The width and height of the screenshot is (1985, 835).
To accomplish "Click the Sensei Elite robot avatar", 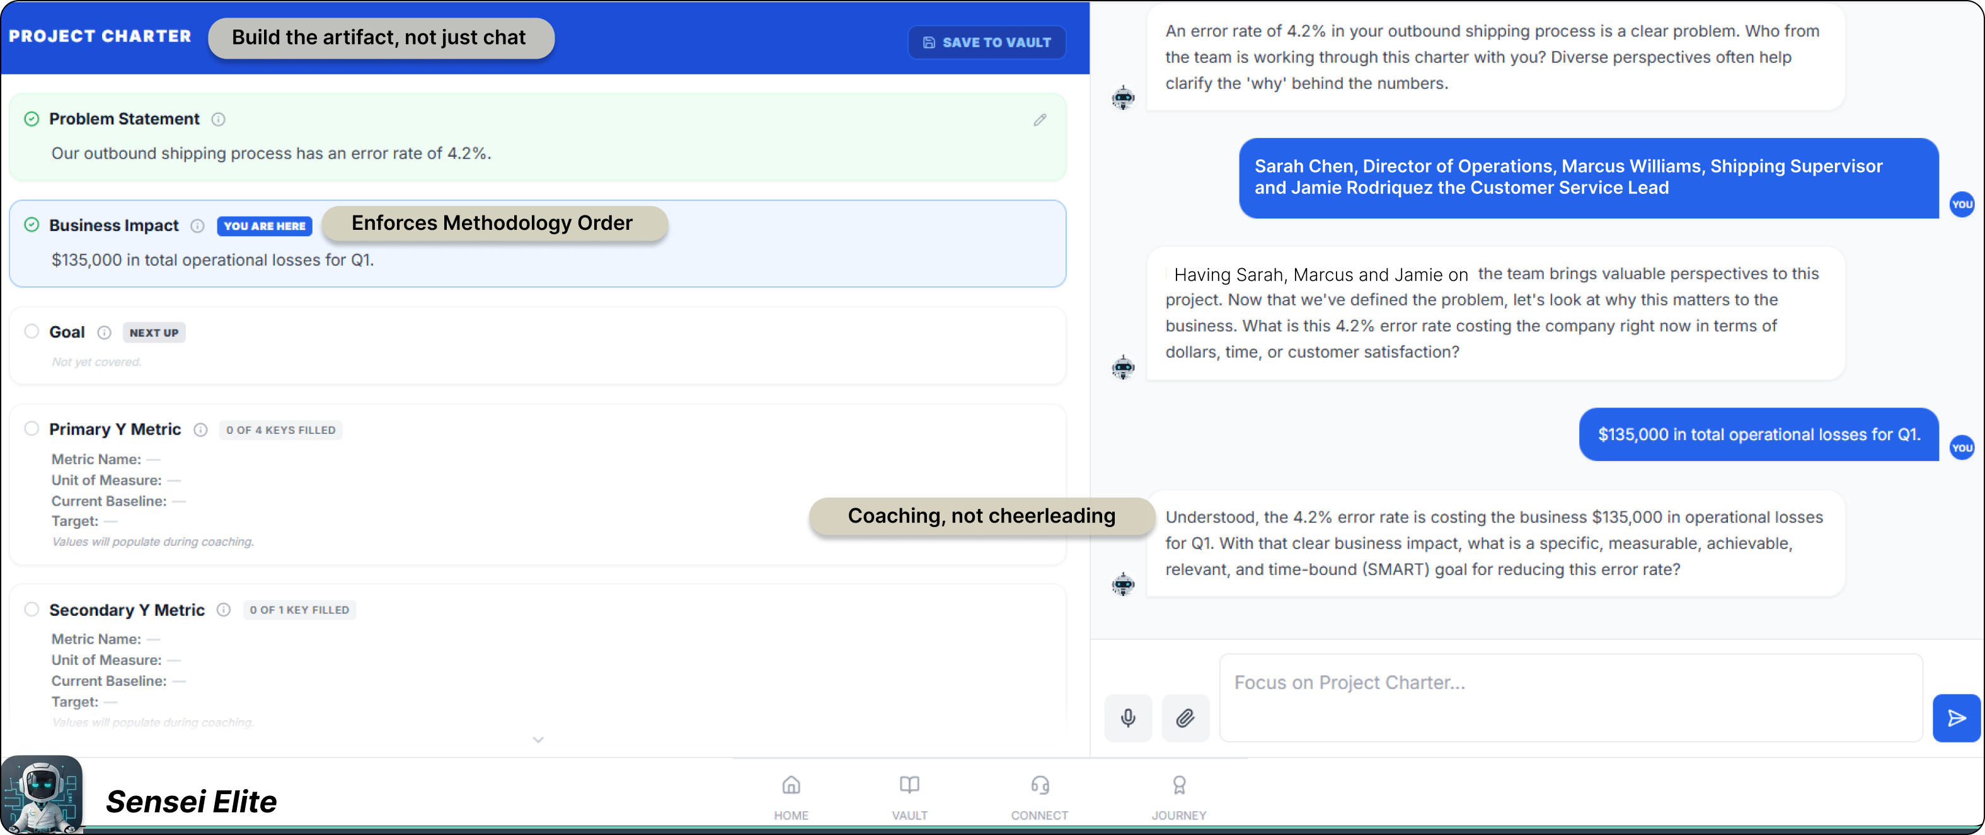I will click(x=42, y=793).
